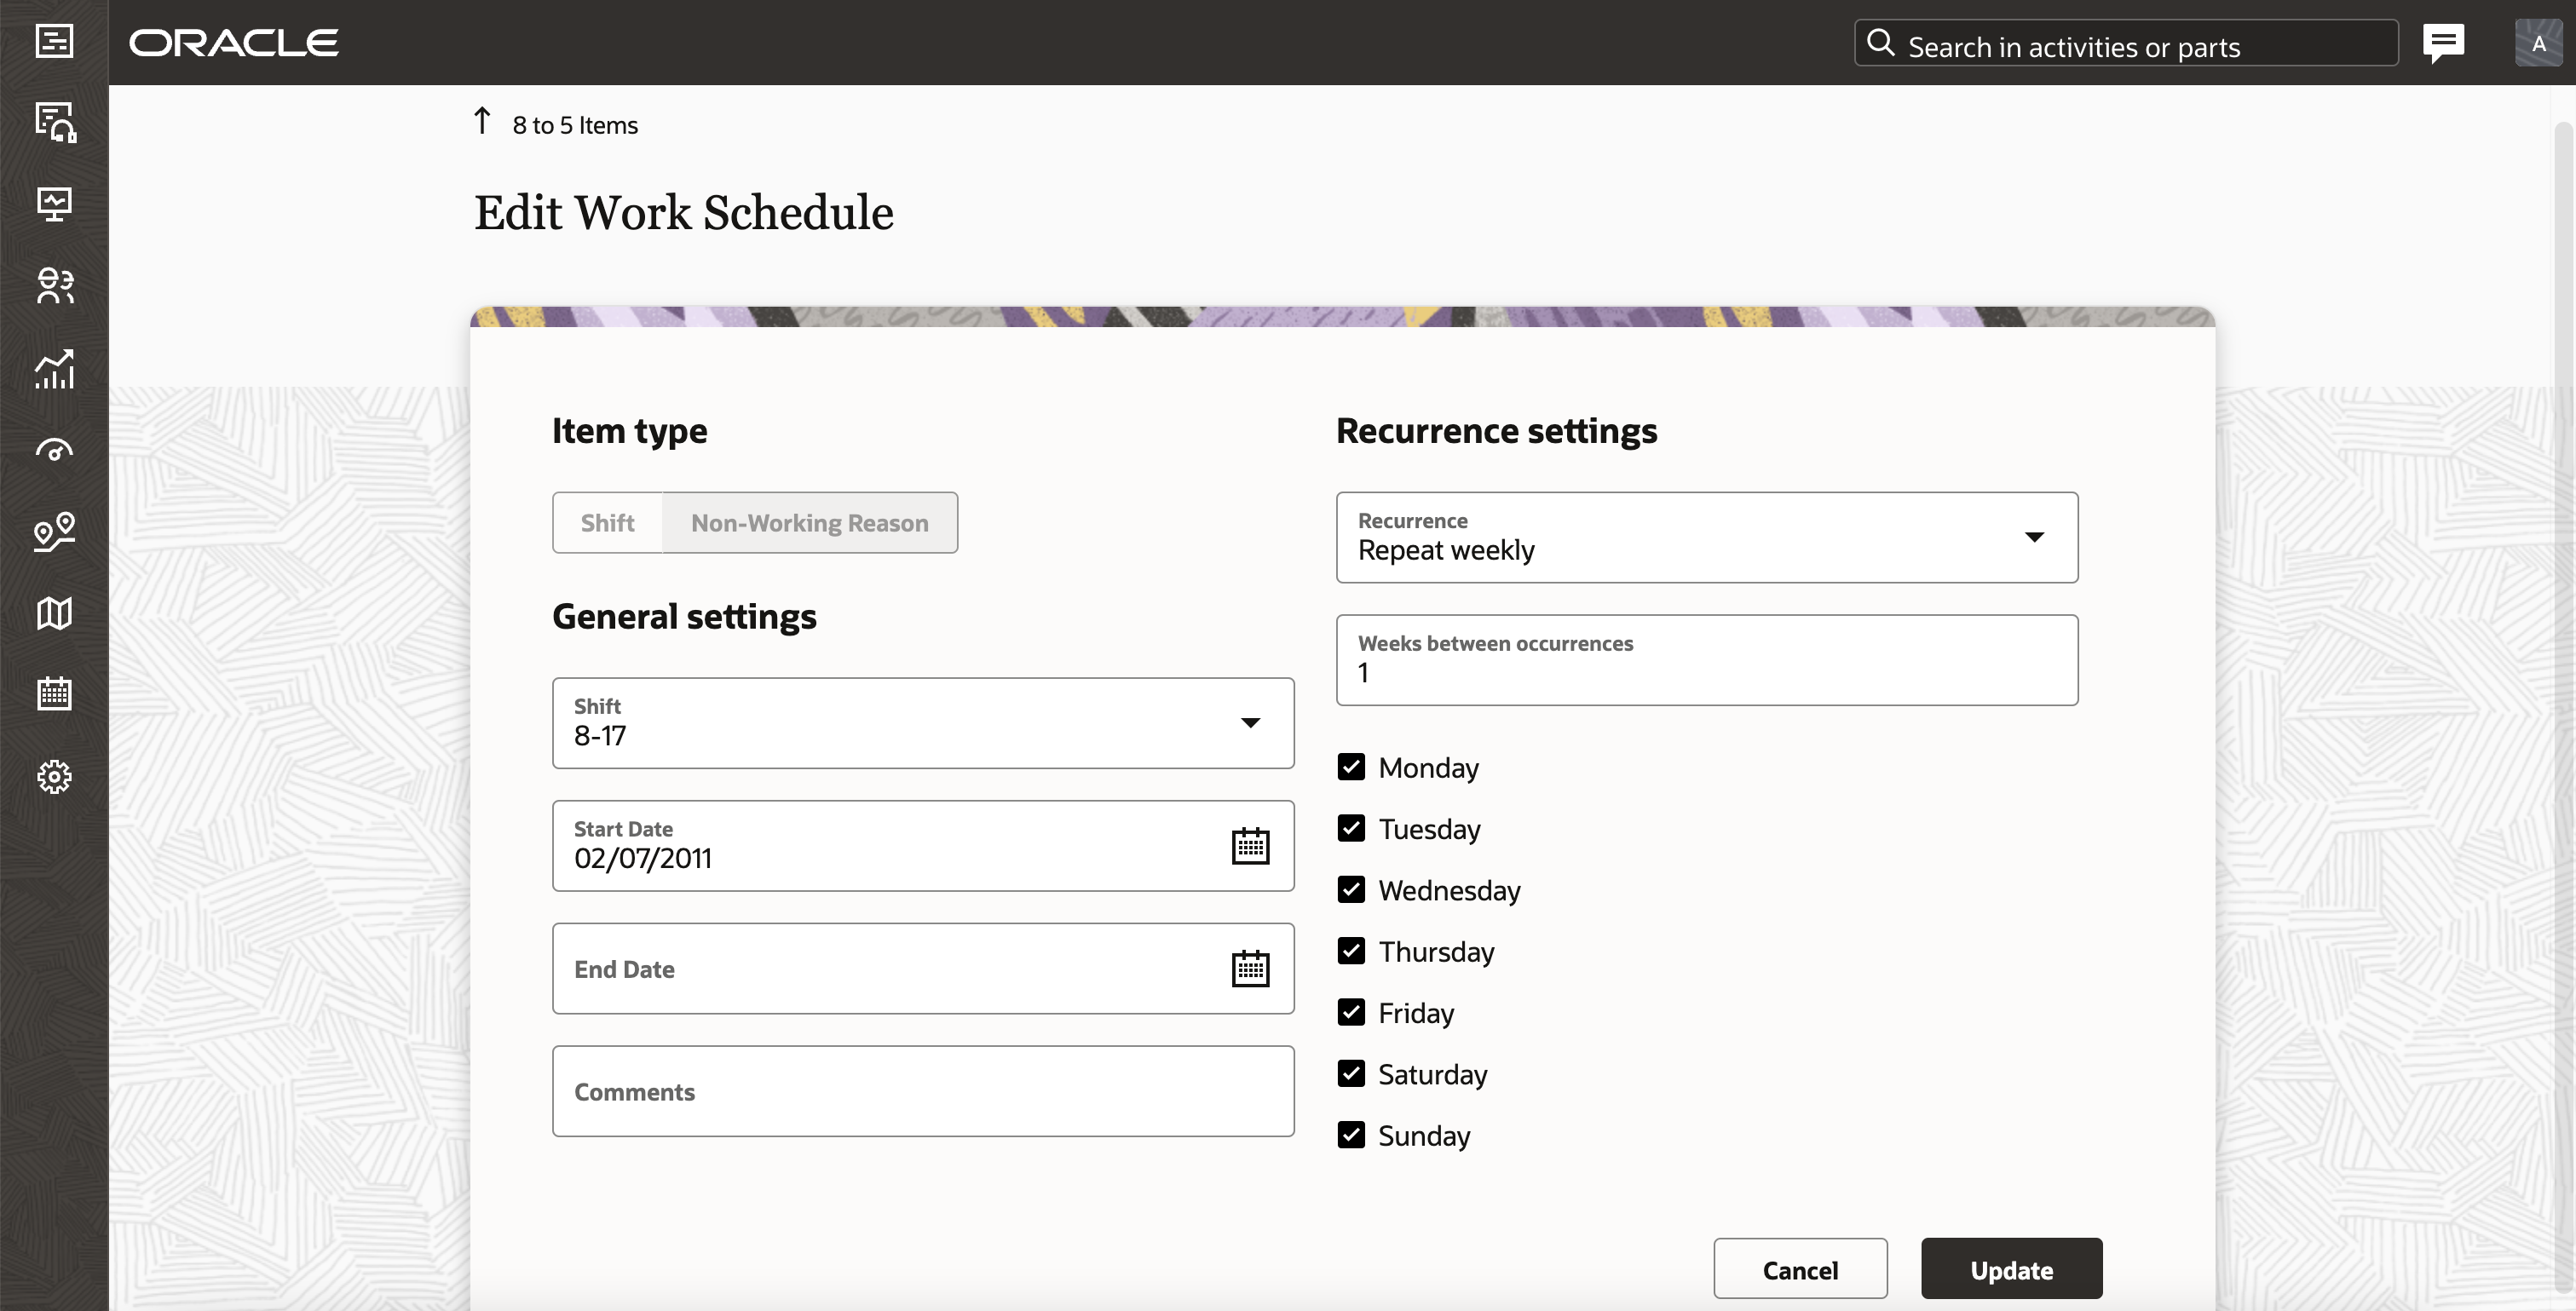This screenshot has height=1311, width=2576.
Task: Open Start Date calendar picker icon
Action: point(1250,846)
